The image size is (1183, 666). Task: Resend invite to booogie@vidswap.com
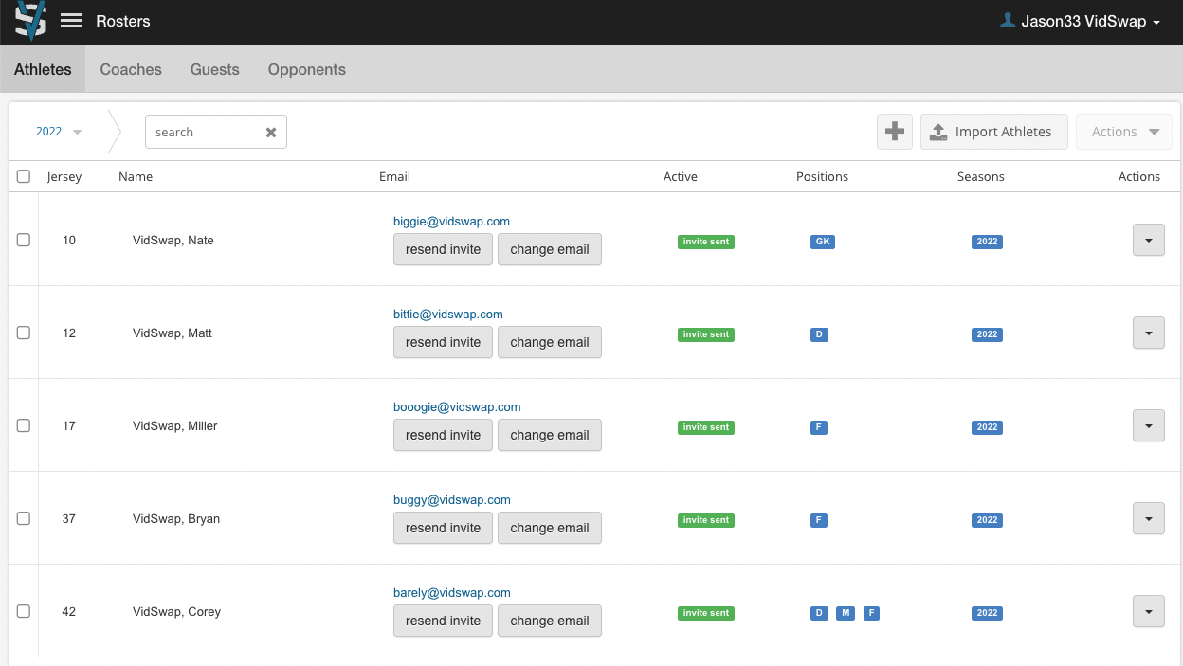tap(443, 435)
